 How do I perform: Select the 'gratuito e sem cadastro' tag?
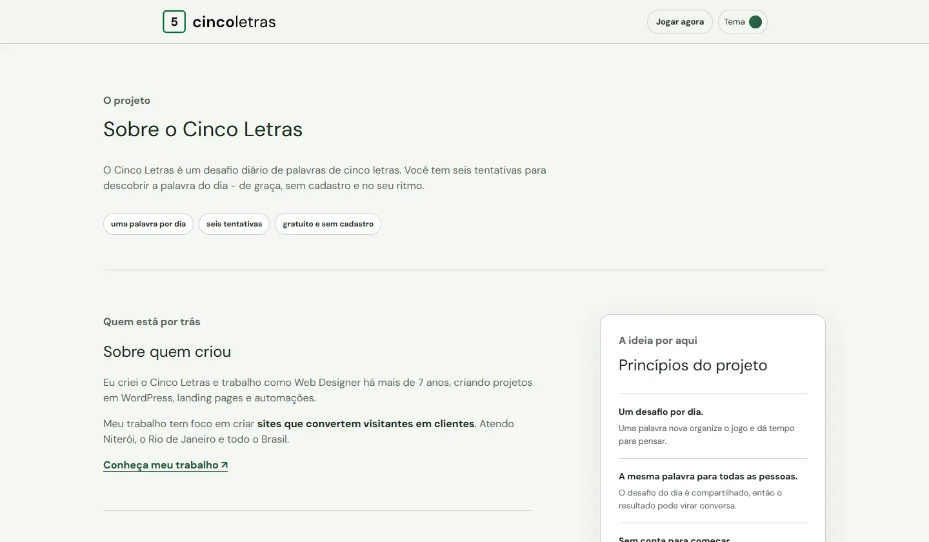tap(328, 224)
